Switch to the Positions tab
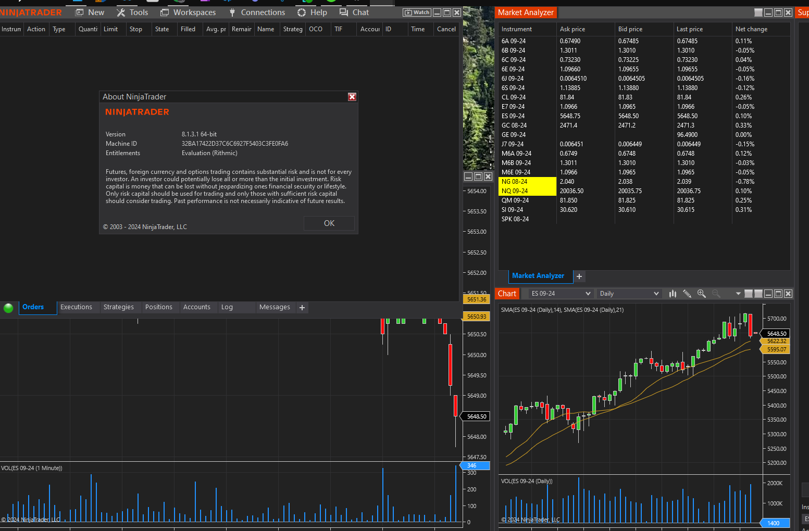The image size is (809, 531). [x=159, y=307]
